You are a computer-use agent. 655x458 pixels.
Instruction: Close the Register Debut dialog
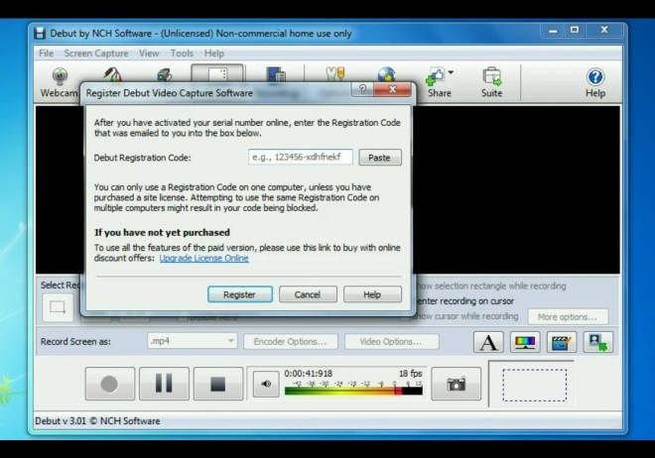(x=392, y=89)
